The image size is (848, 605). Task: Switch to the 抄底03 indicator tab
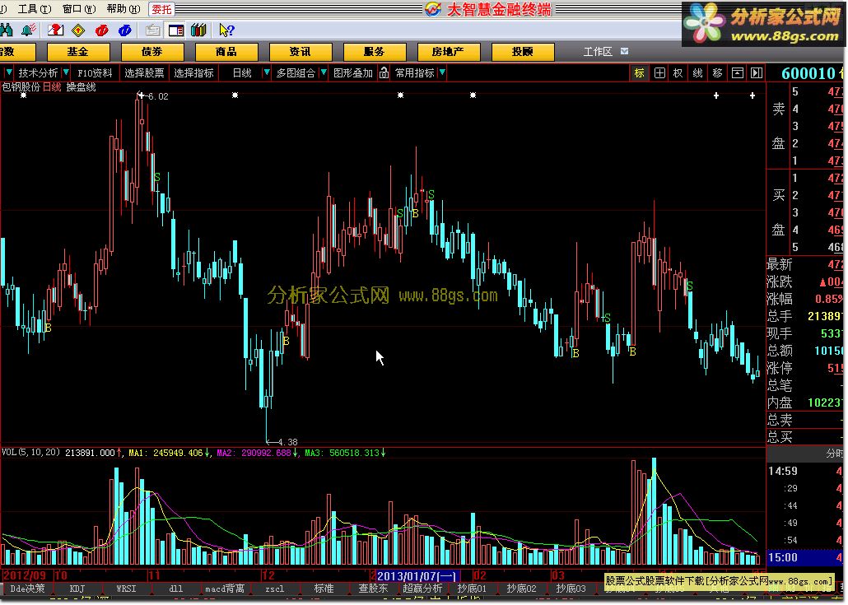571,589
